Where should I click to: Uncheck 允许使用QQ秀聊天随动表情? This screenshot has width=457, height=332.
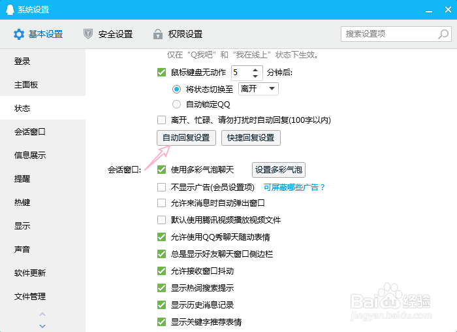point(161,237)
